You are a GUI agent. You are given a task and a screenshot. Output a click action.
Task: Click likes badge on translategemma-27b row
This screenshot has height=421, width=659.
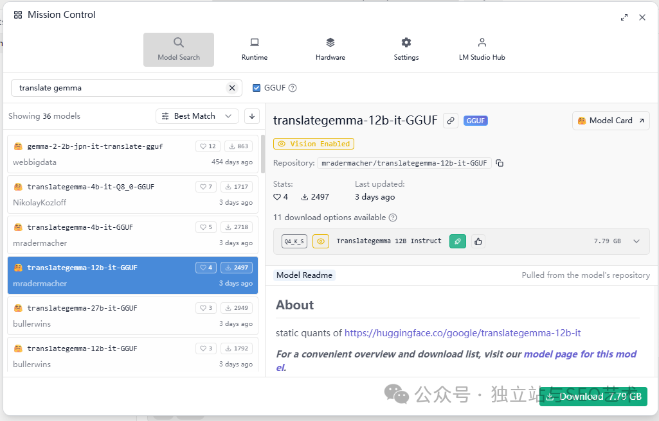coord(206,308)
